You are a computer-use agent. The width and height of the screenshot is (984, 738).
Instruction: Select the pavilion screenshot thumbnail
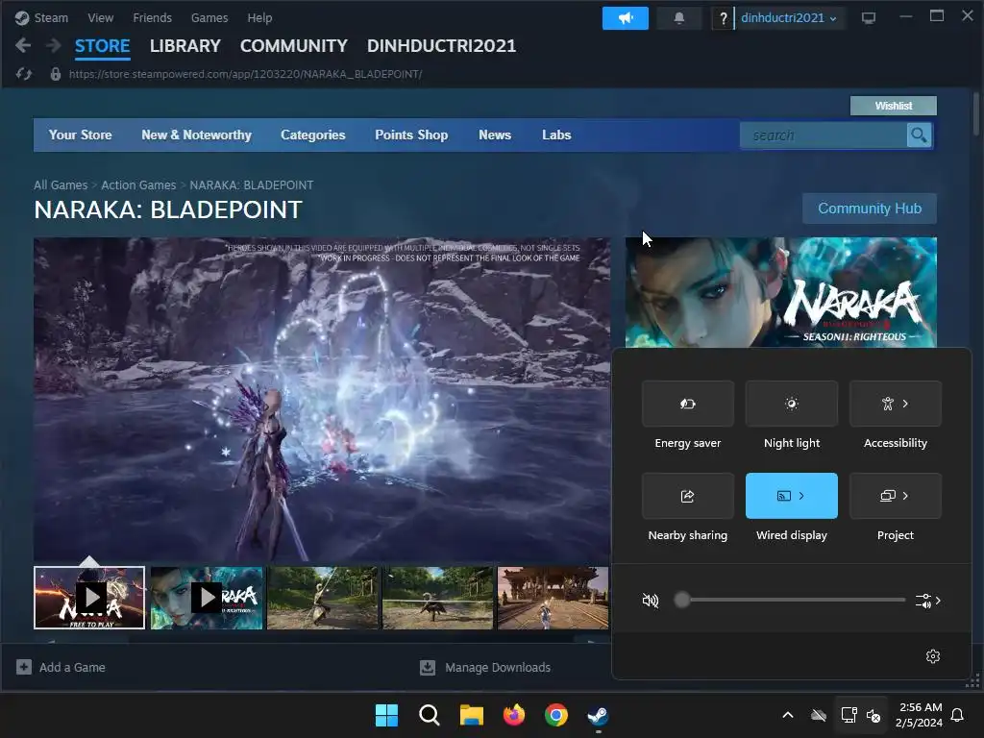click(553, 598)
